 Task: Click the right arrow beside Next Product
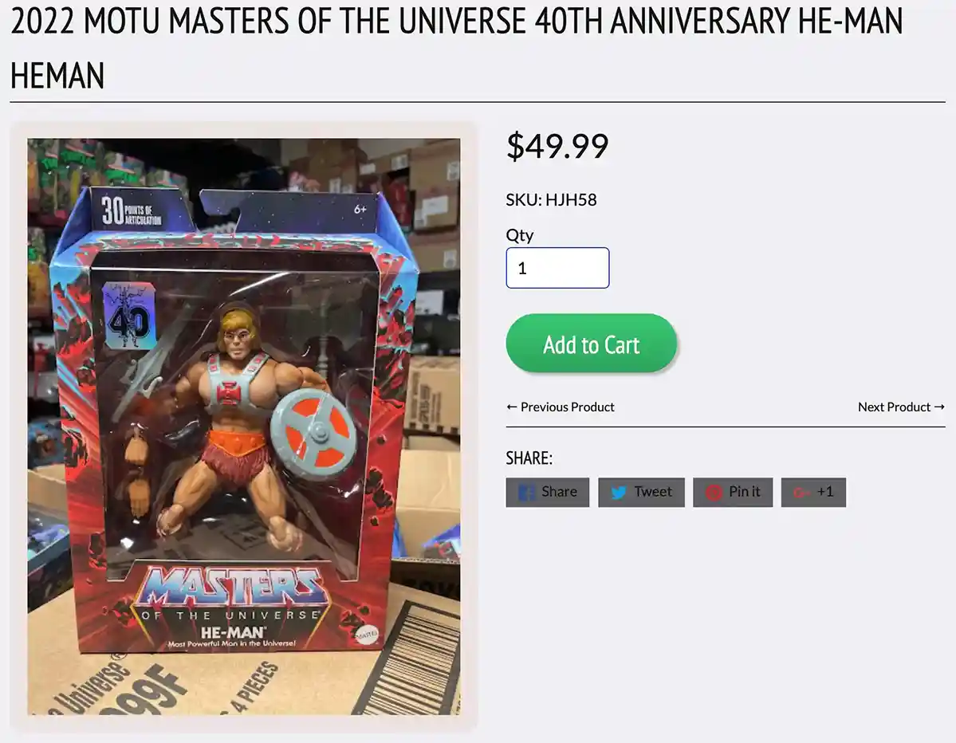tap(939, 407)
